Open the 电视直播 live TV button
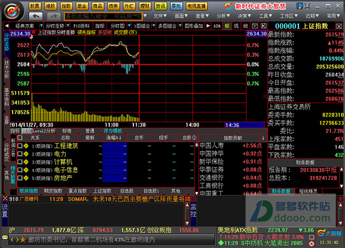The image size is (345, 248). pyautogui.click(x=197, y=6)
